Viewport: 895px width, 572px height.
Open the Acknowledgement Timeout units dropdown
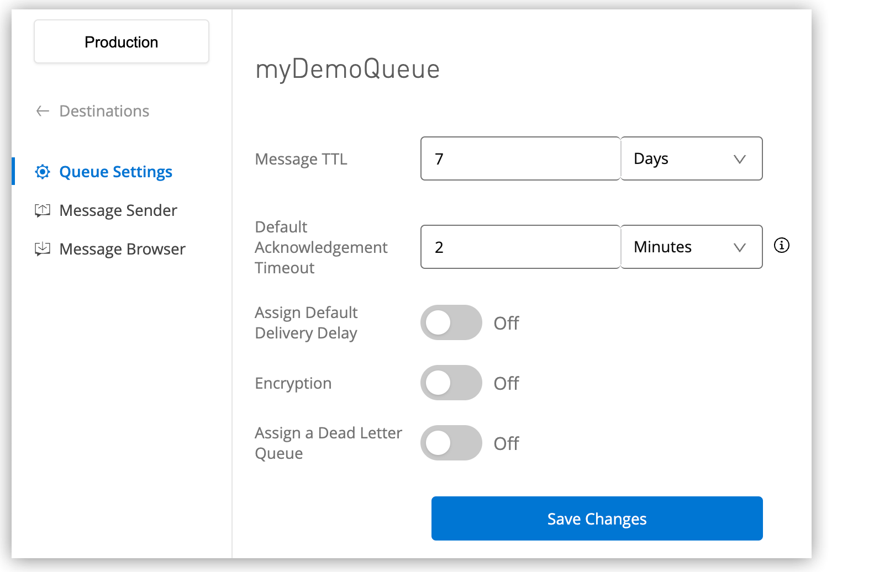coord(691,247)
